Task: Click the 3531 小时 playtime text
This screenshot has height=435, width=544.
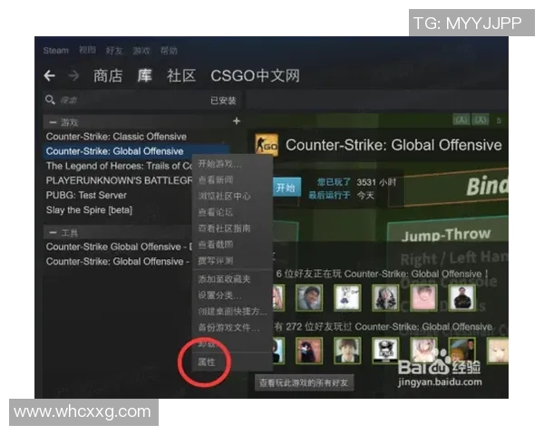Action: point(376,182)
